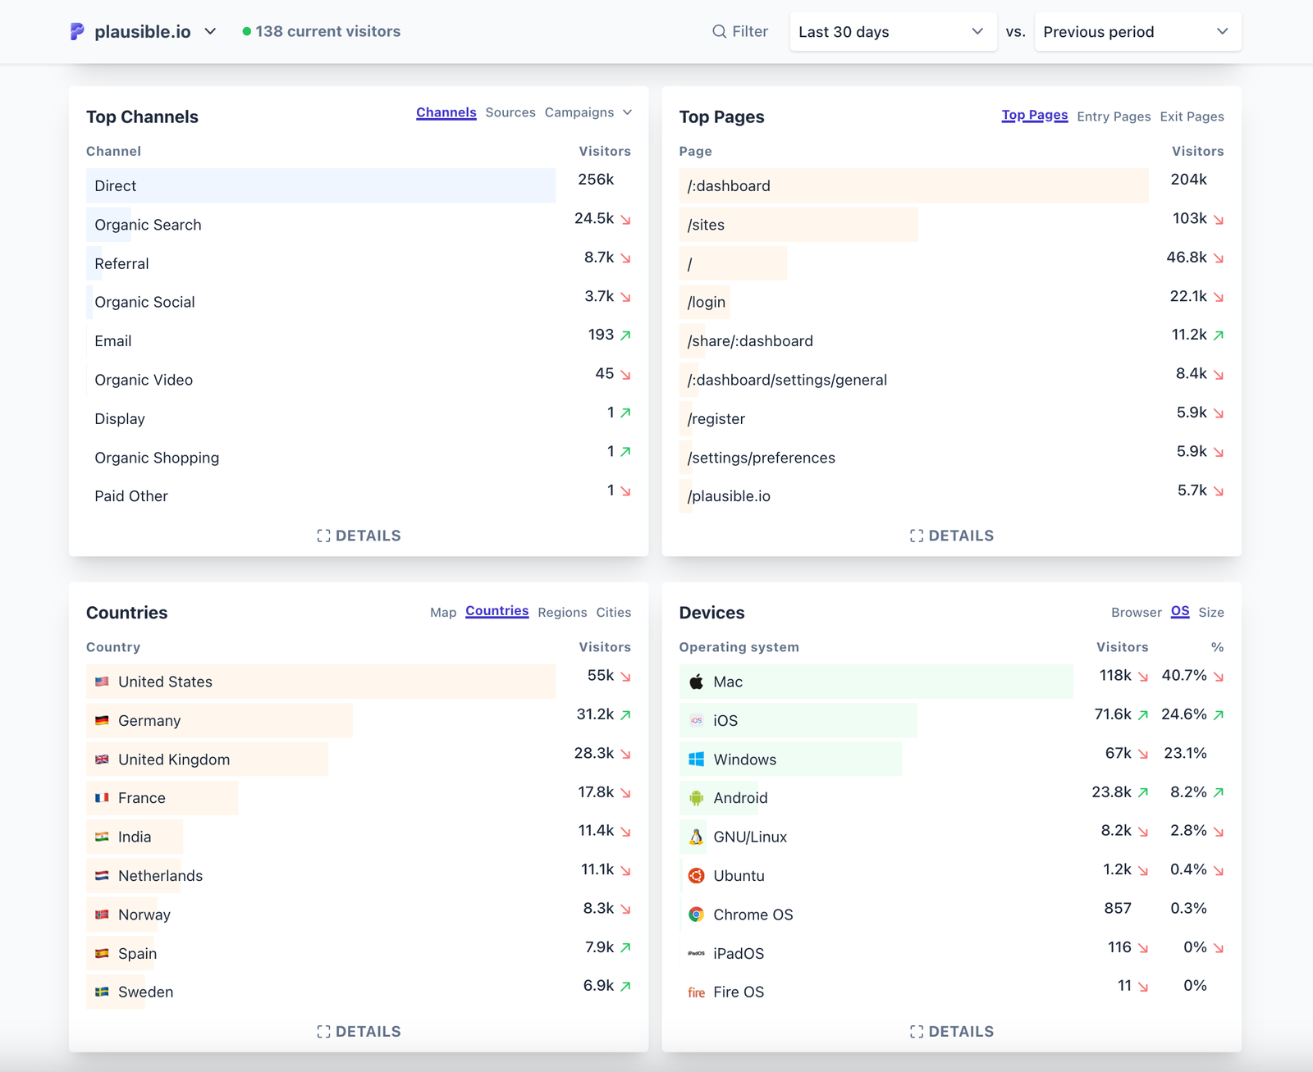Image resolution: width=1313 pixels, height=1072 pixels.
Task: Select the Browser tab in Devices
Action: pos(1136,613)
